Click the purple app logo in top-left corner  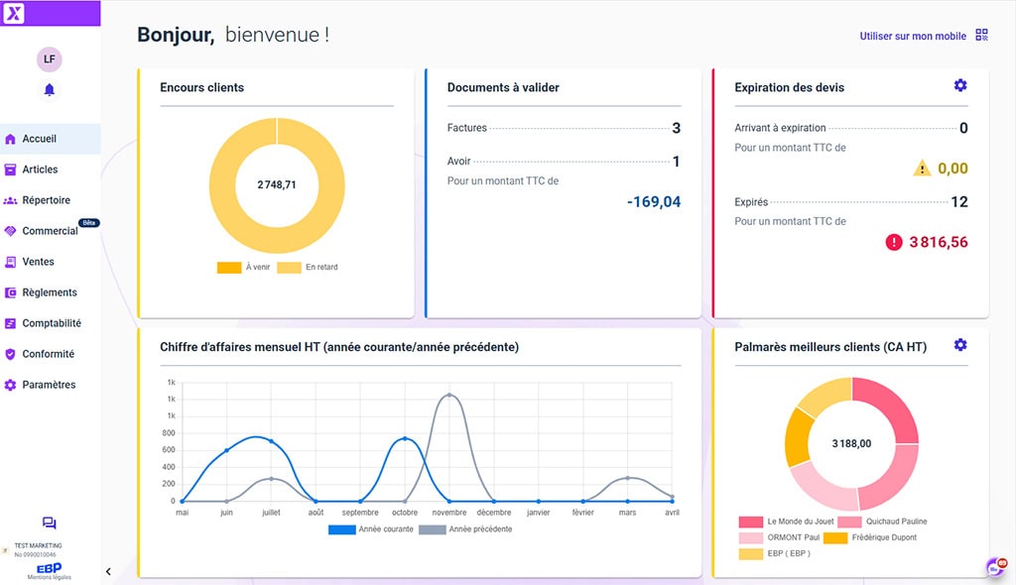click(x=14, y=13)
